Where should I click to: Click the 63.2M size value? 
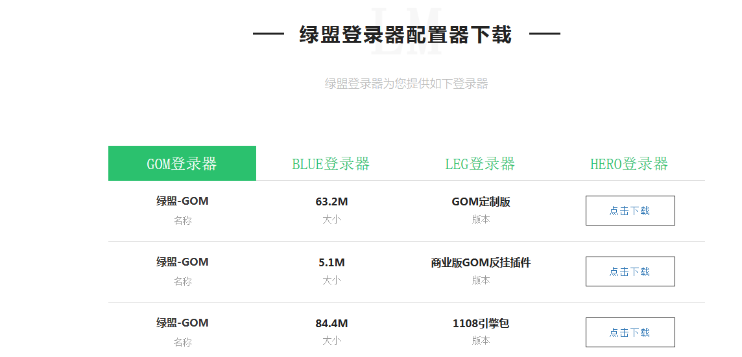[331, 202]
